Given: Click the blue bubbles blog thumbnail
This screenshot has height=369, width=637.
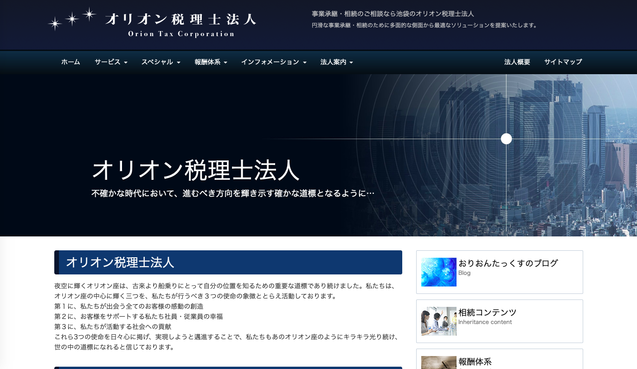Looking at the screenshot, I should (x=439, y=272).
